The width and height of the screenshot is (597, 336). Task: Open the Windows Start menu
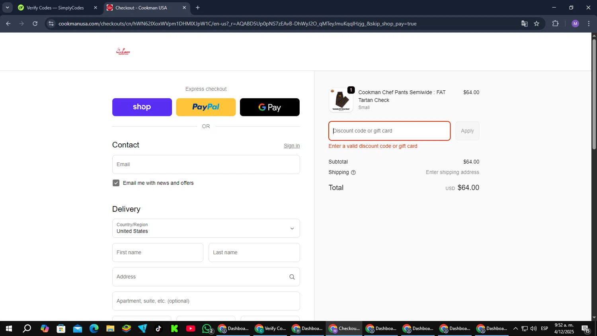pos(9,329)
